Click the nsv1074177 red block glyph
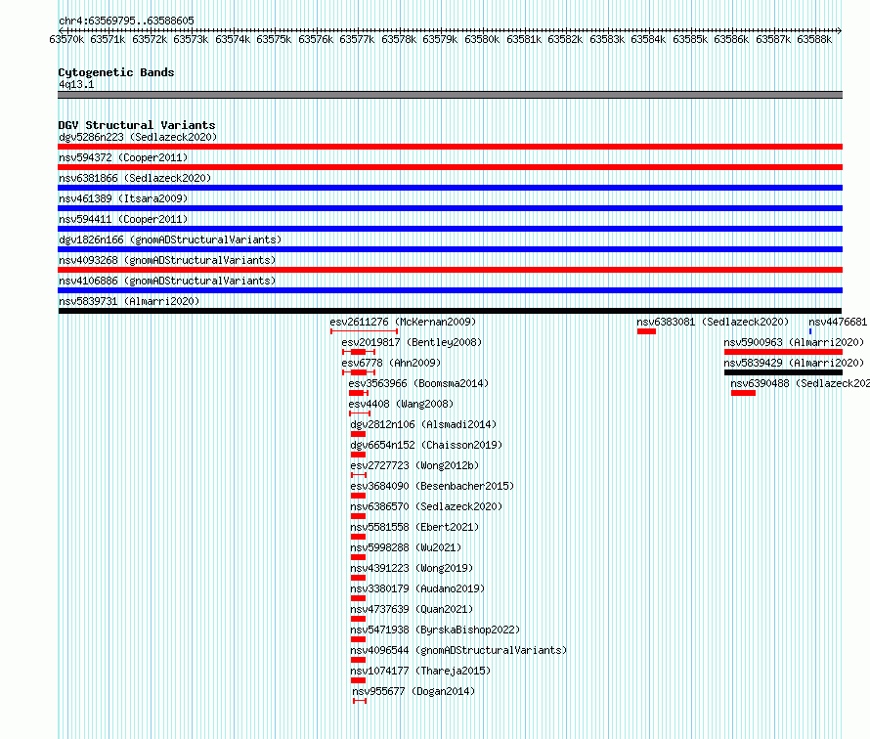Screen dimensions: 870x739 click(x=358, y=680)
